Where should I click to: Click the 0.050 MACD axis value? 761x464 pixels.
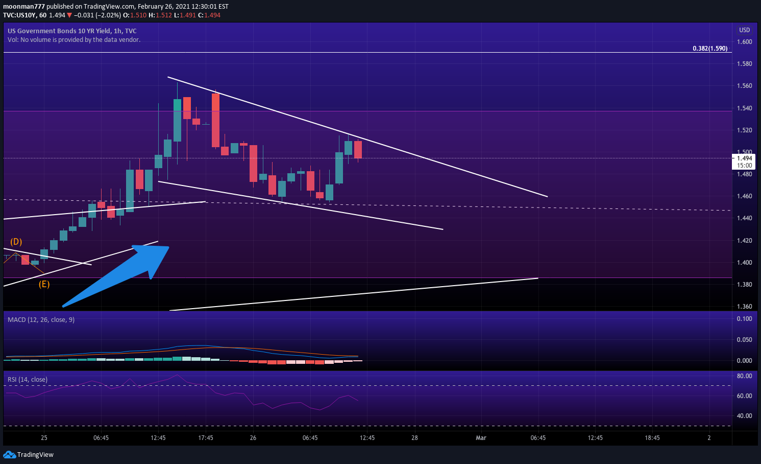[x=745, y=340]
